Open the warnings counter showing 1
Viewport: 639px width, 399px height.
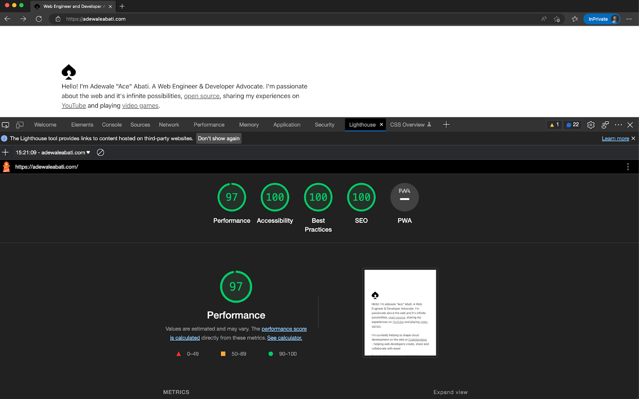[x=554, y=125]
